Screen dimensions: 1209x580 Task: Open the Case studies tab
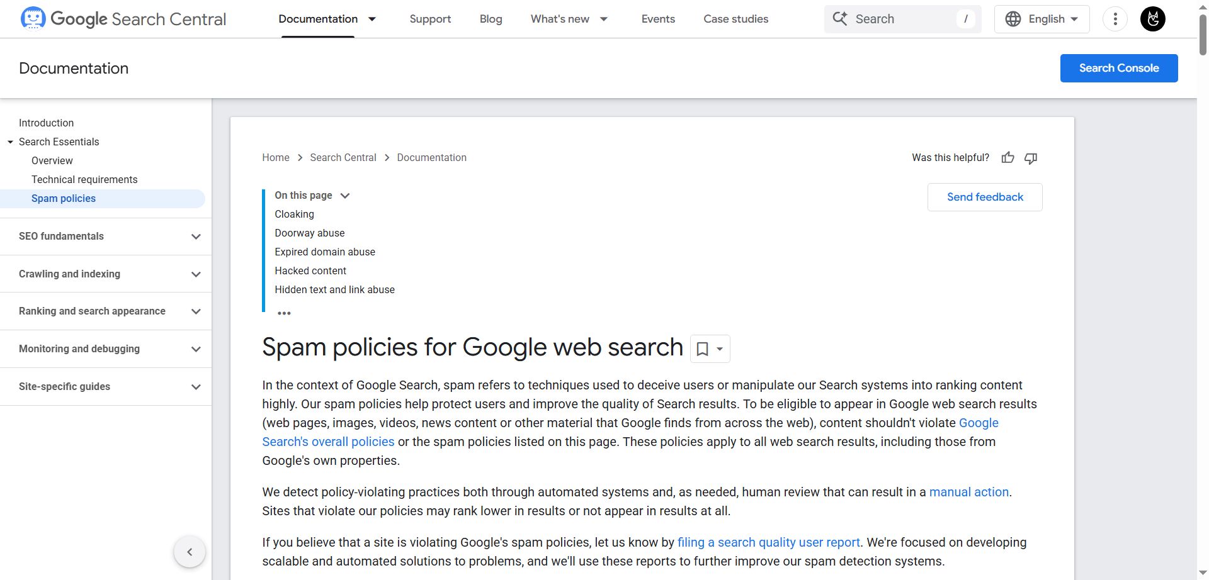(x=735, y=19)
